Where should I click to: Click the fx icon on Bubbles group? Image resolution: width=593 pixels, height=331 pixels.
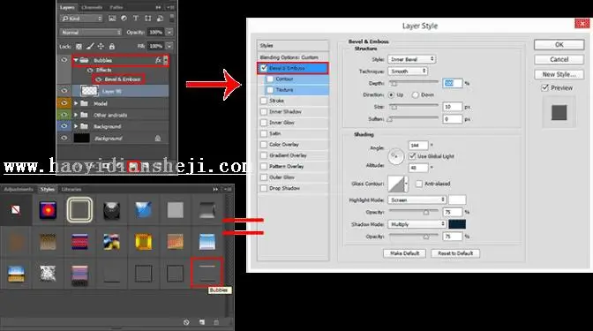click(159, 60)
